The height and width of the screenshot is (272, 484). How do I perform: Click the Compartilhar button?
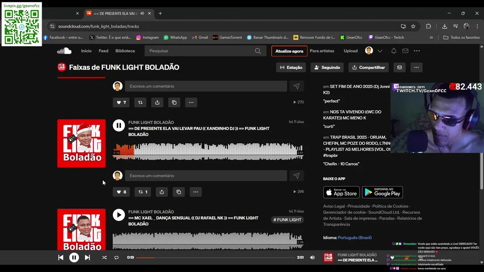pyautogui.click(x=368, y=68)
